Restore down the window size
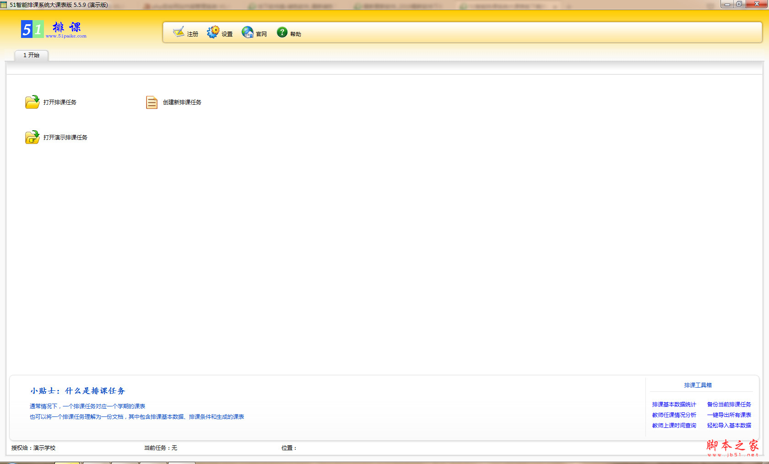The height and width of the screenshot is (464, 769). [739, 5]
